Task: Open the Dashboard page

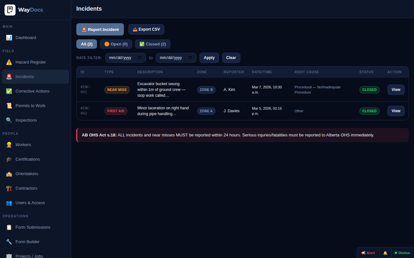Action: [x=35, y=38]
